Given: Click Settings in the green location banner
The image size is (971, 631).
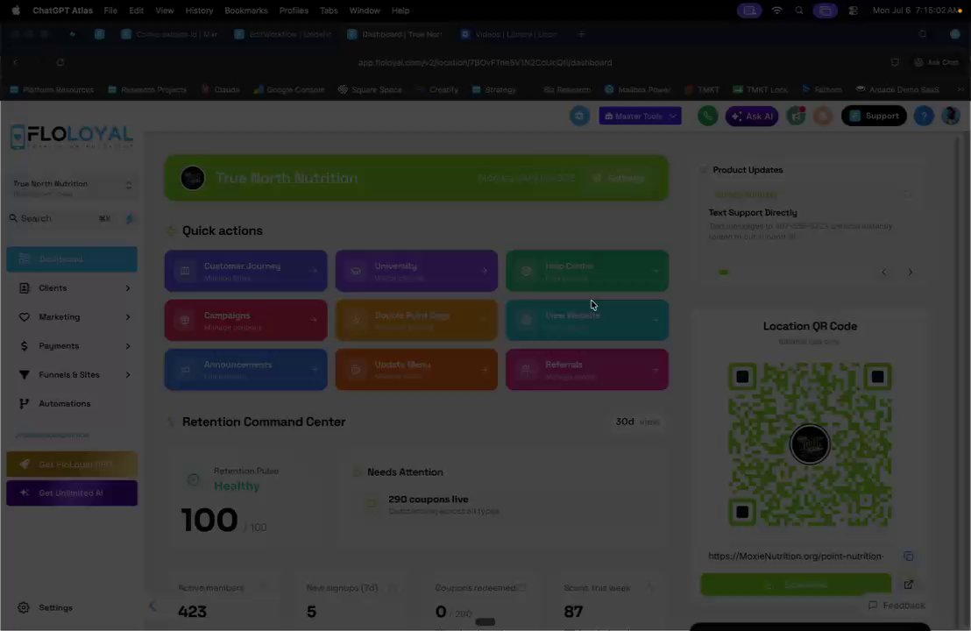Looking at the screenshot, I should [x=619, y=178].
